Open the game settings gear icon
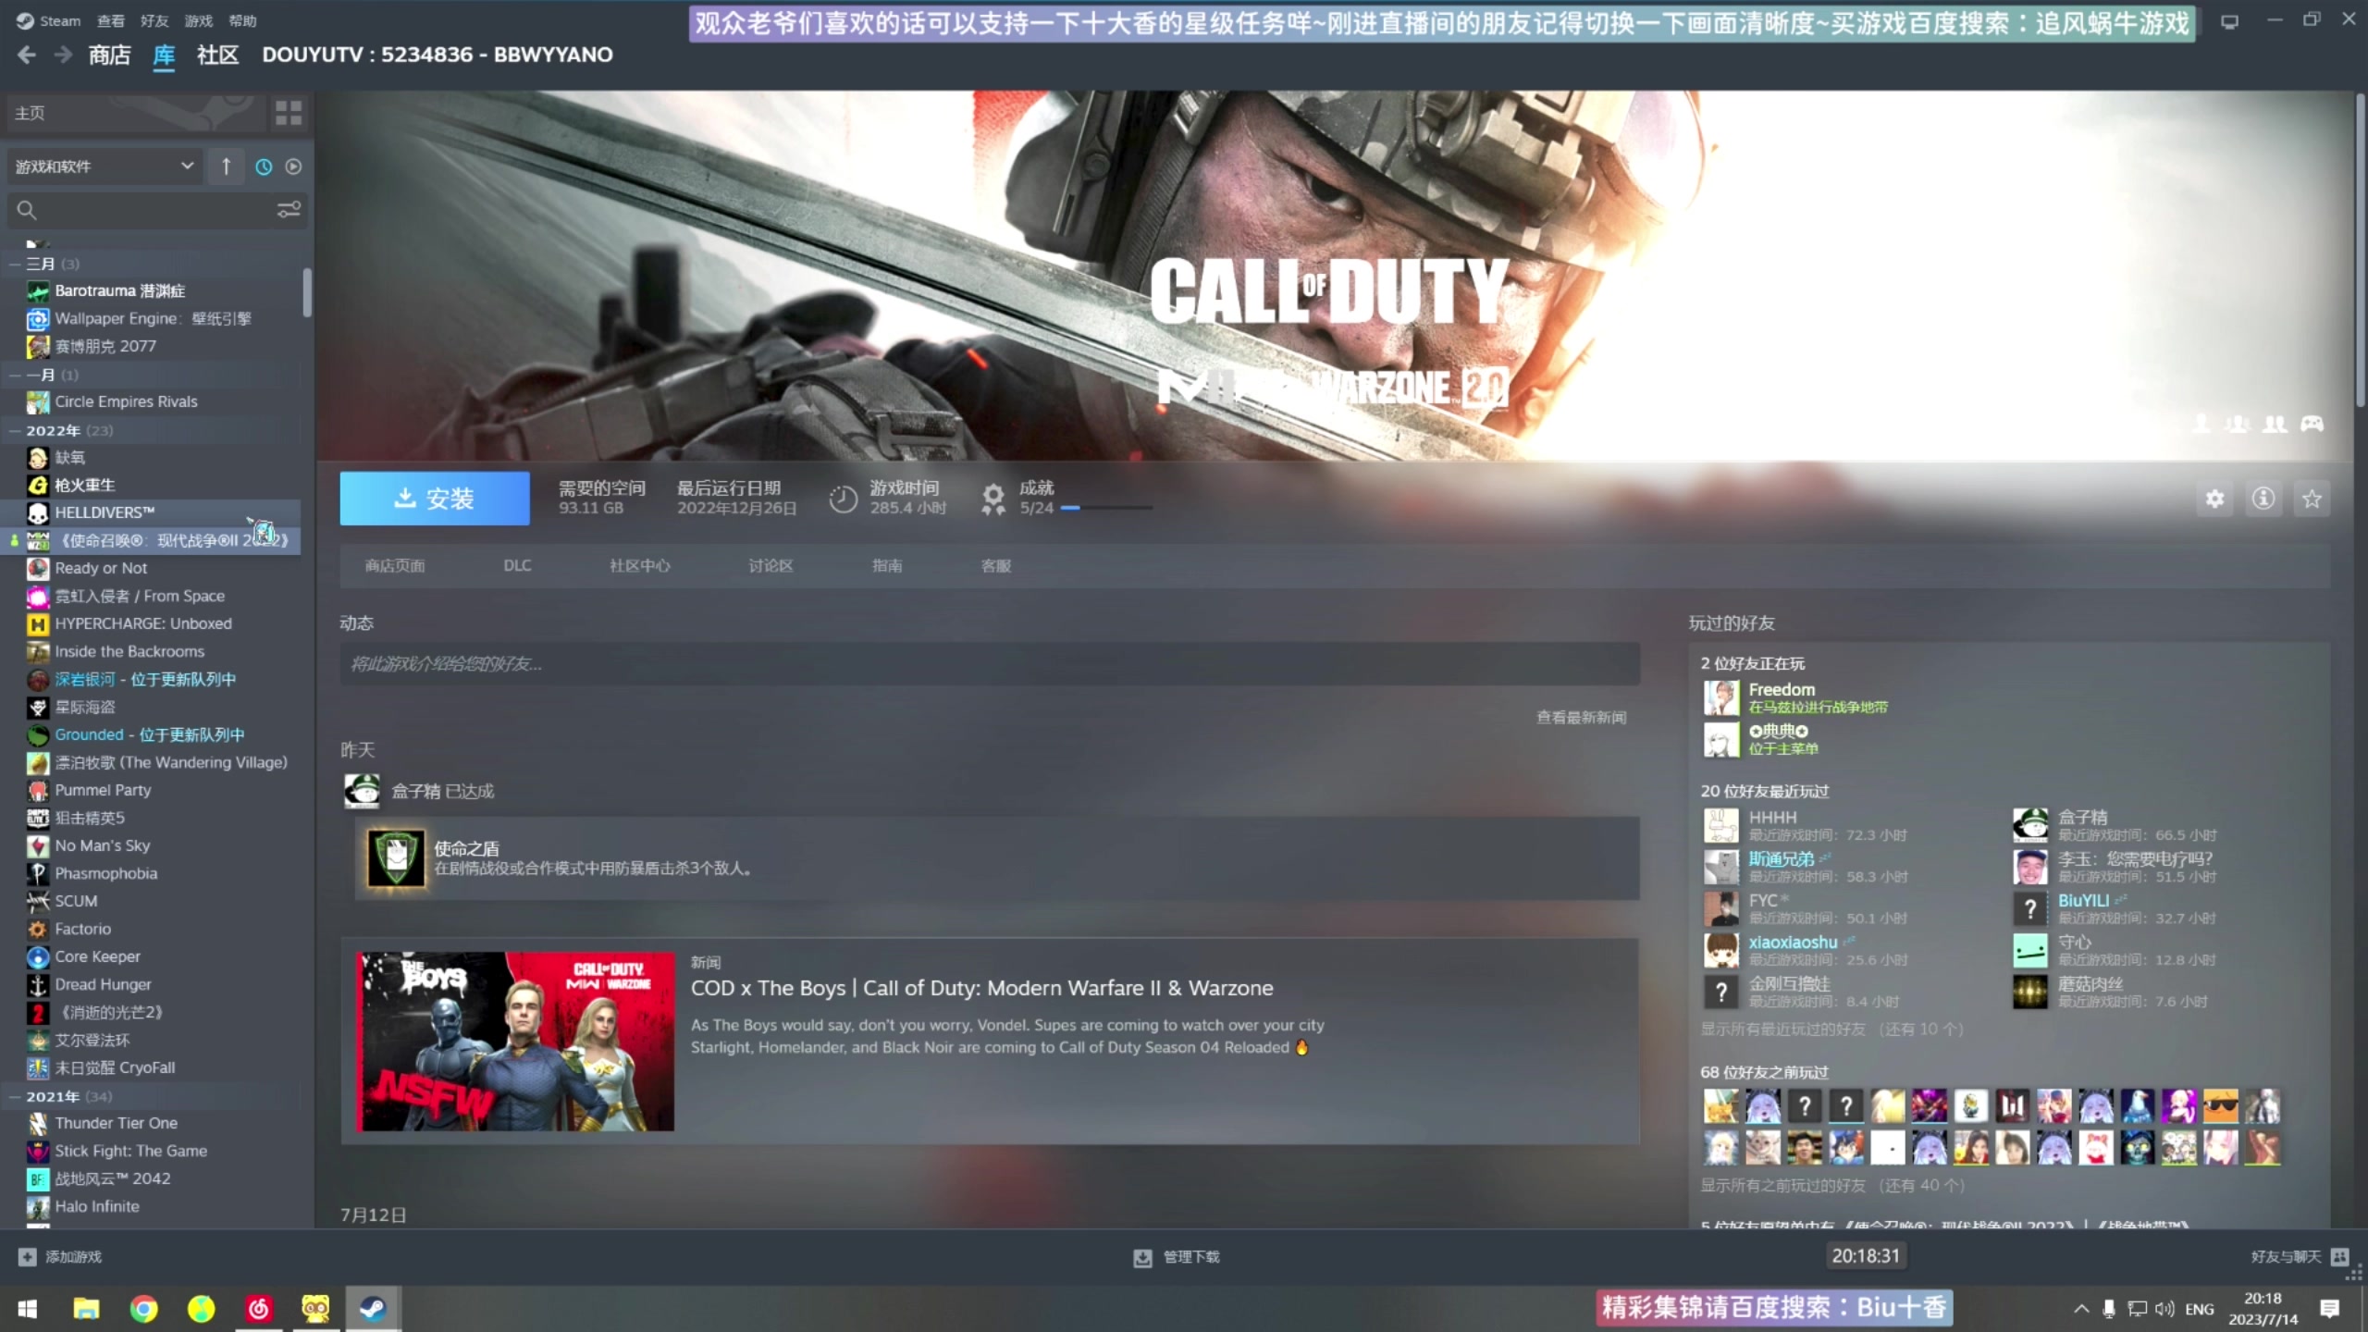This screenshot has width=2368, height=1332. pos(2214,499)
